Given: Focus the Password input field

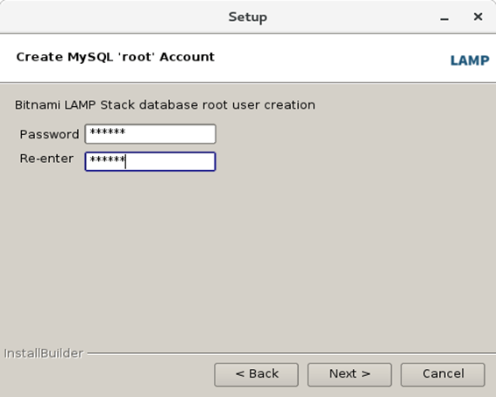Looking at the screenshot, I should (x=150, y=134).
